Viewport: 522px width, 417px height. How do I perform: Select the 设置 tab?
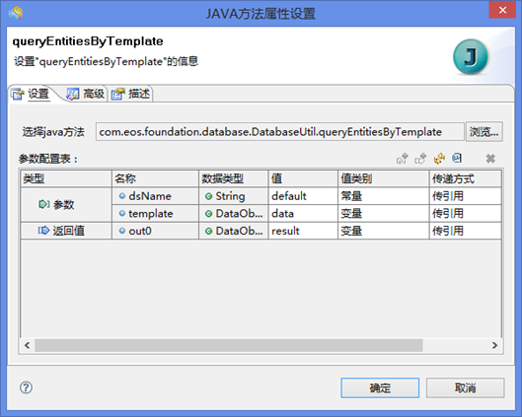pos(31,94)
